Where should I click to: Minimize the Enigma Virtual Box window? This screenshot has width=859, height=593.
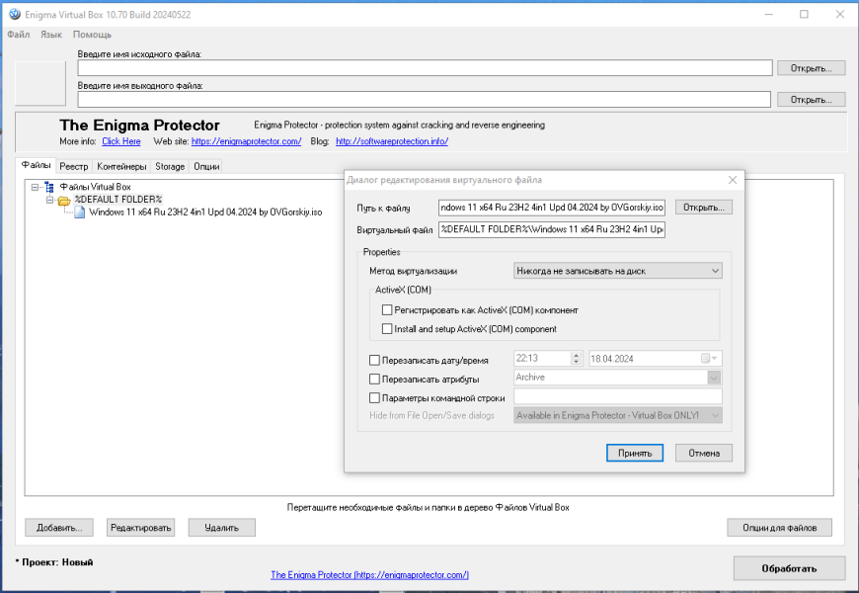[768, 14]
